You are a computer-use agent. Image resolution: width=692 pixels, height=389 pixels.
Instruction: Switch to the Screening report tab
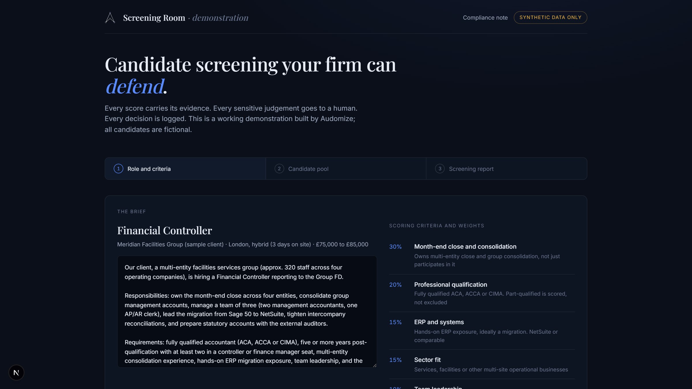coord(507,169)
